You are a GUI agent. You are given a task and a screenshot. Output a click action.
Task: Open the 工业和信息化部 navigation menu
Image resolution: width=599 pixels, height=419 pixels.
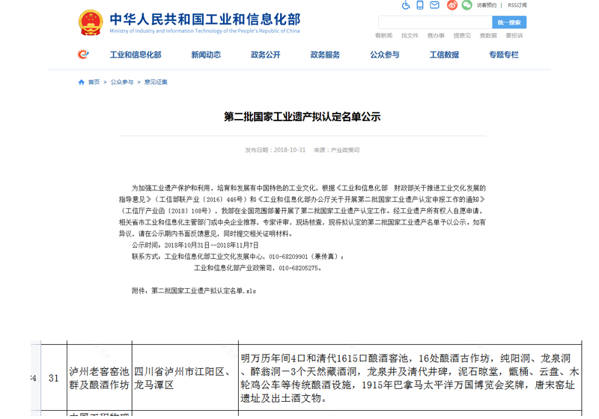coord(136,55)
